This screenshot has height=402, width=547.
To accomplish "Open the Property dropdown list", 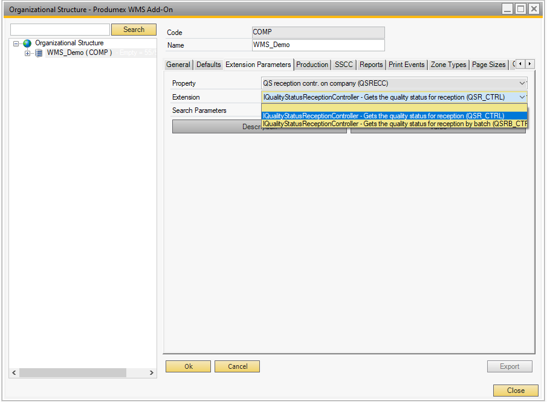I will pyautogui.click(x=522, y=83).
